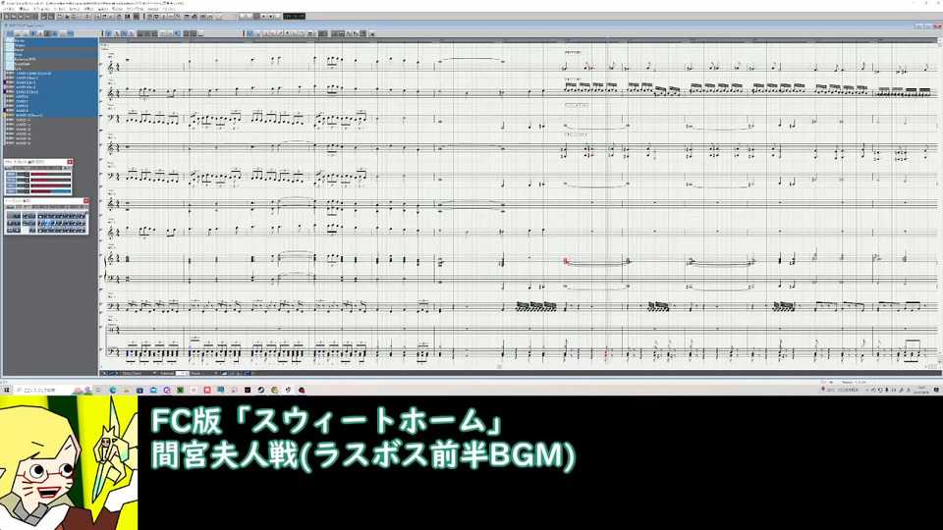The height and width of the screenshot is (530, 943).
Task: Adjust the first red slider in the palette
Action: point(51,175)
